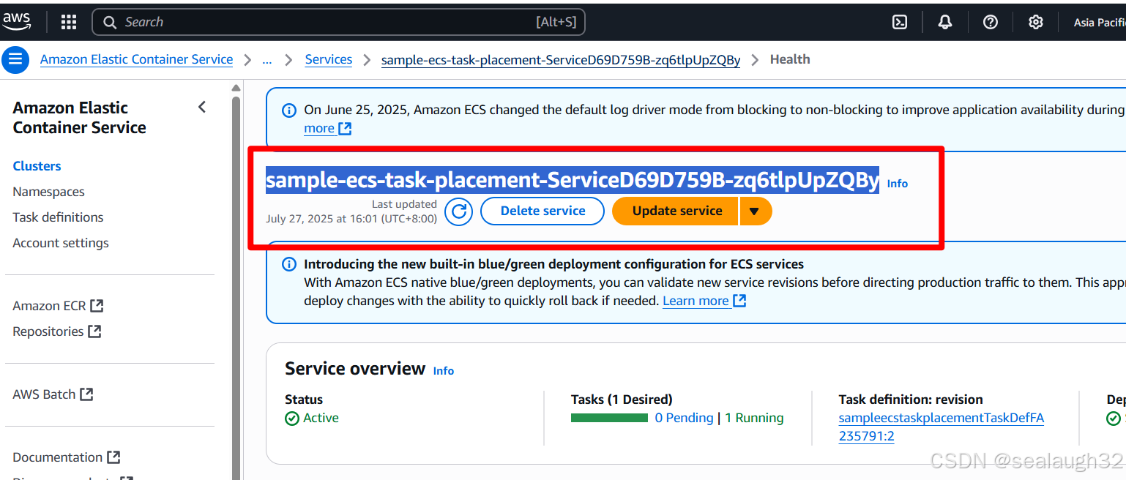Image resolution: width=1126 pixels, height=480 pixels.
Task: Click the 0 Pending tasks link
Action: coord(684,418)
